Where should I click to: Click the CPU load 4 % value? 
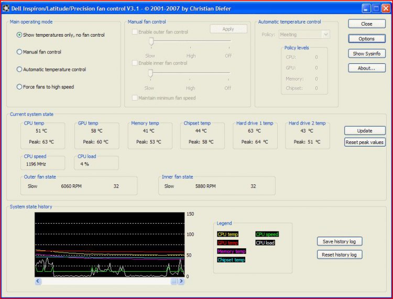coord(84,164)
